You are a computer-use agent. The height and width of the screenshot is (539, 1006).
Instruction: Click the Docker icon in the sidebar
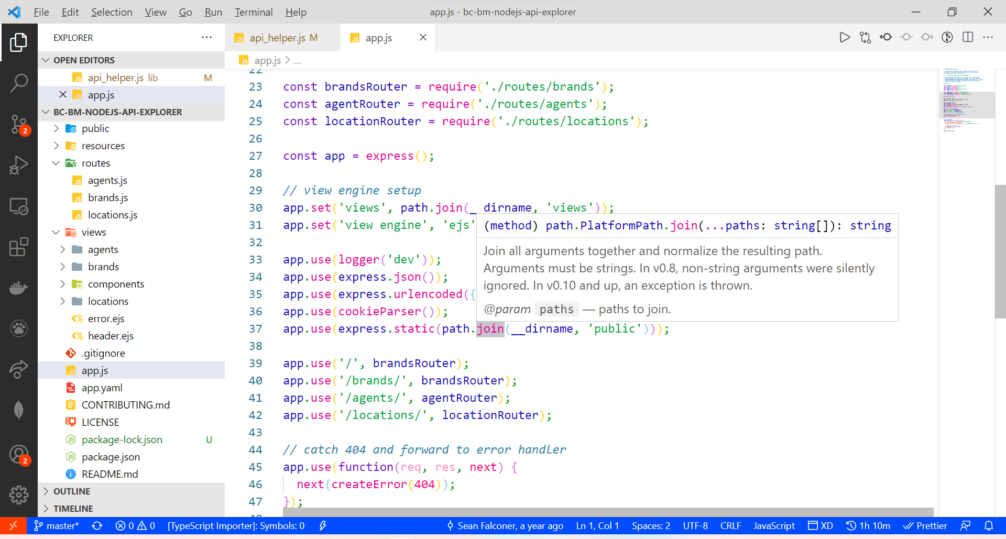coord(19,288)
